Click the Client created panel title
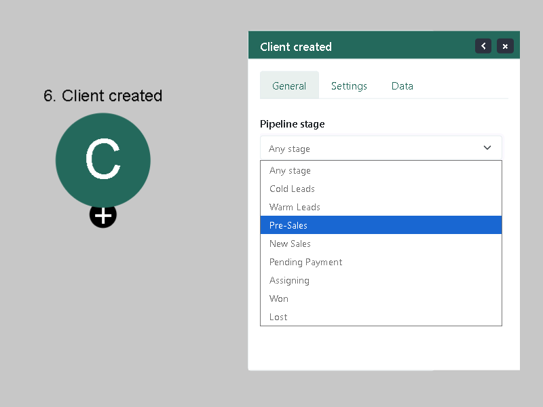This screenshot has height=407, width=543. [x=296, y=47]
